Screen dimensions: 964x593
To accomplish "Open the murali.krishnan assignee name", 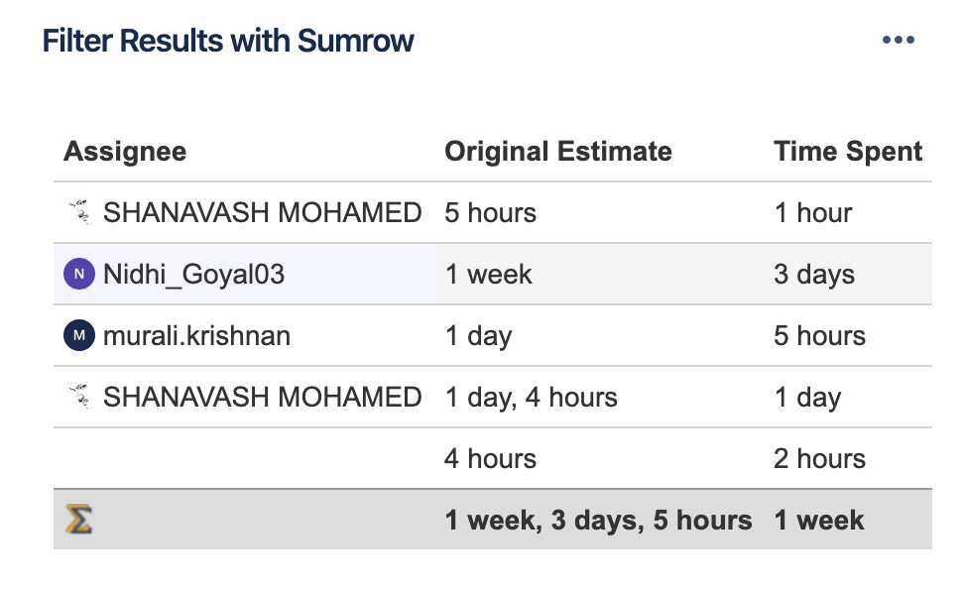I will pyautogui.click(x=196, y=335).
